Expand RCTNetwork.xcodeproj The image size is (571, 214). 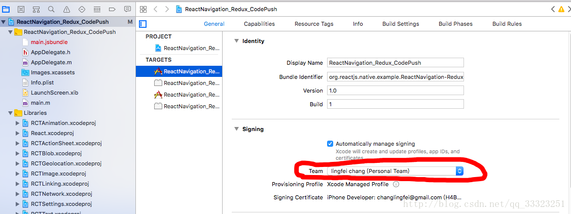pos(17,194)
